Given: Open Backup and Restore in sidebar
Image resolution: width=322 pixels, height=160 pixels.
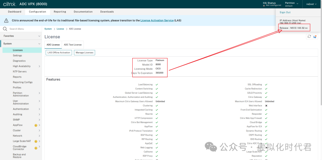Looking at the screenshot, I should [x=19, y=156].
